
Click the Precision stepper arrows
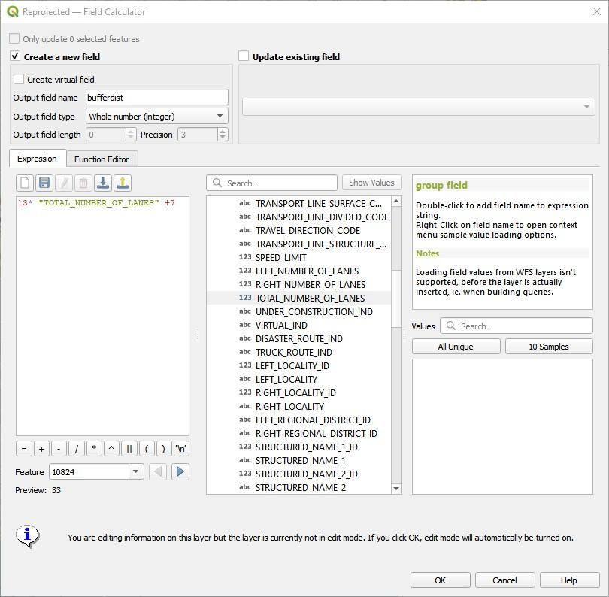(x=223, y=135)
